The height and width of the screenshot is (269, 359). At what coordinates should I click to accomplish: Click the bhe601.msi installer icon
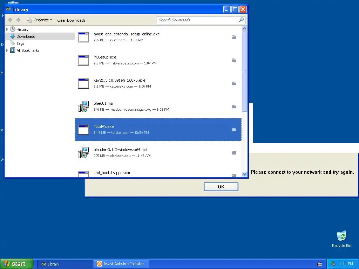click(83, 106)
